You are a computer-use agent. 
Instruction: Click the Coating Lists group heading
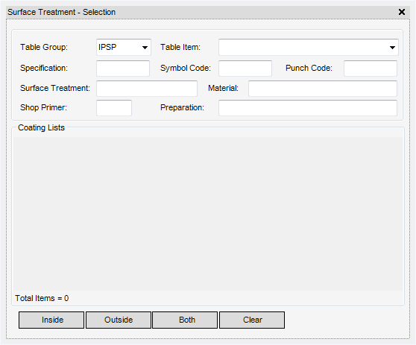41,127
